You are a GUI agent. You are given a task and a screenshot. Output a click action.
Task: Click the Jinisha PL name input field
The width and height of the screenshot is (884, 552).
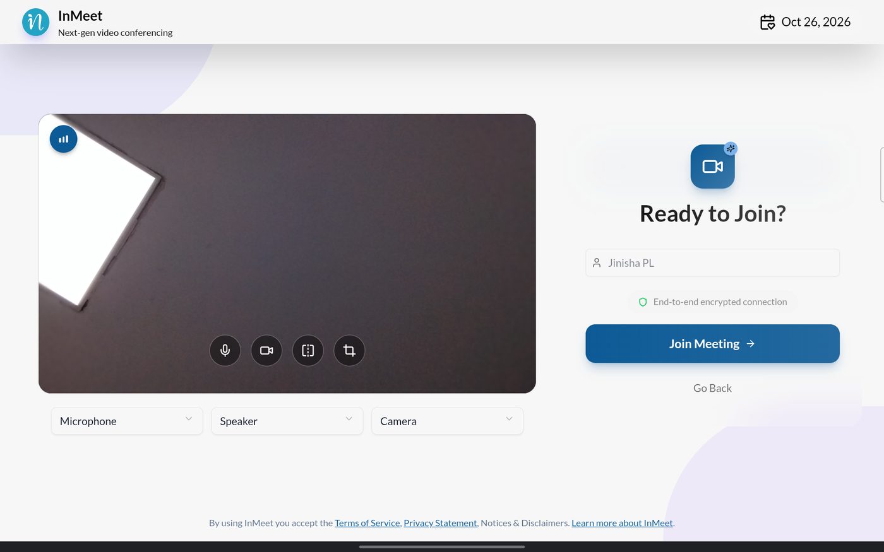(x=712, y=262)
